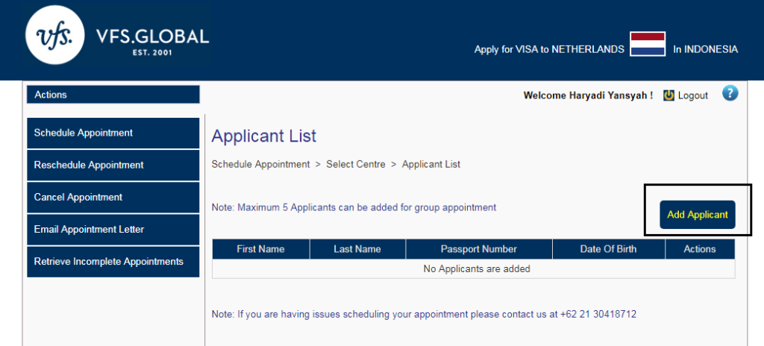764x346 pixels.
Task: Go to Schedule Appointment breadcrumb
Action: pos(260,164)
